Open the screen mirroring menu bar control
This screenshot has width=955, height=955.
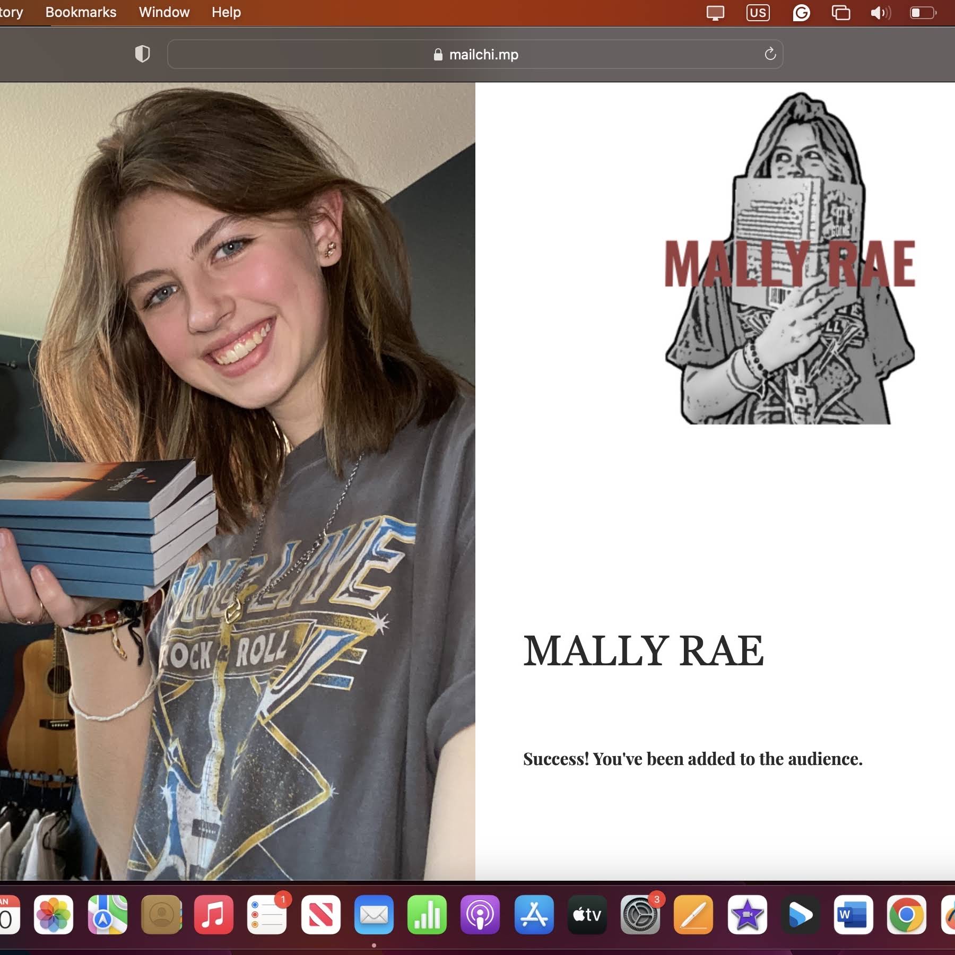coord(715,12)
